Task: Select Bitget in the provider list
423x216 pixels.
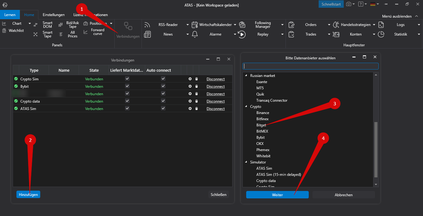Action: 261,125
